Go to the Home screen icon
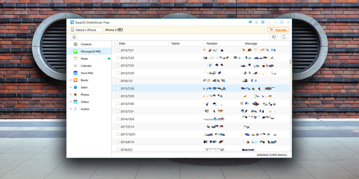This screenshot has height=179, width=359. point(74,37)
